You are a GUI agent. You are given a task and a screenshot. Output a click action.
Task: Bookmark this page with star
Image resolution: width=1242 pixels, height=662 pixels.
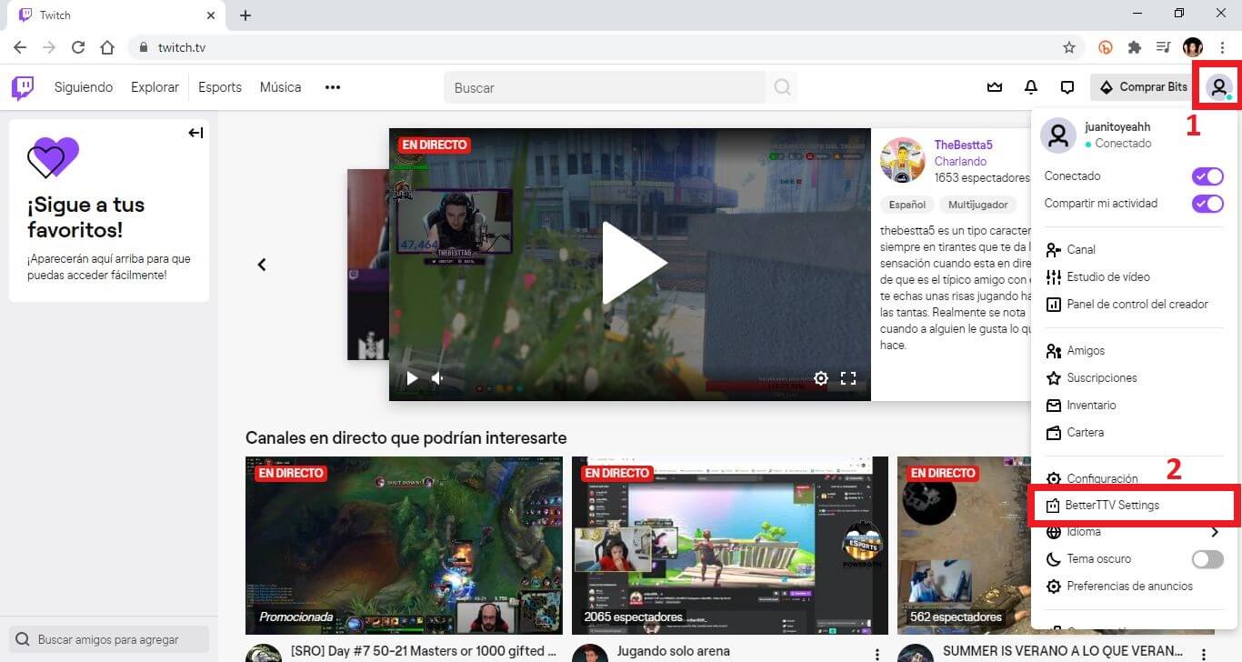[x=1069, y=47]
